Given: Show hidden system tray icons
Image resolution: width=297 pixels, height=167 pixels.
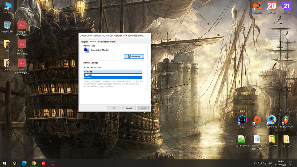Looking at the screenshot, I should coord(255,163).
